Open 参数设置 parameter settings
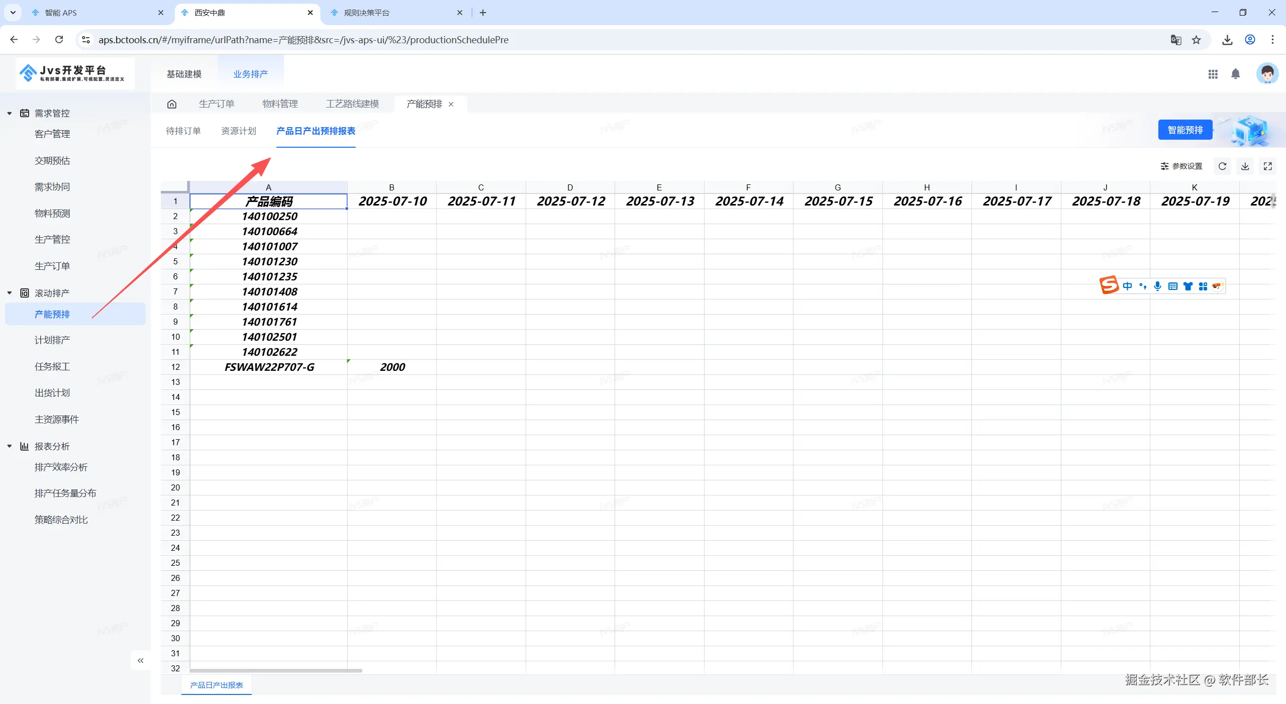 pos(1181,166)
